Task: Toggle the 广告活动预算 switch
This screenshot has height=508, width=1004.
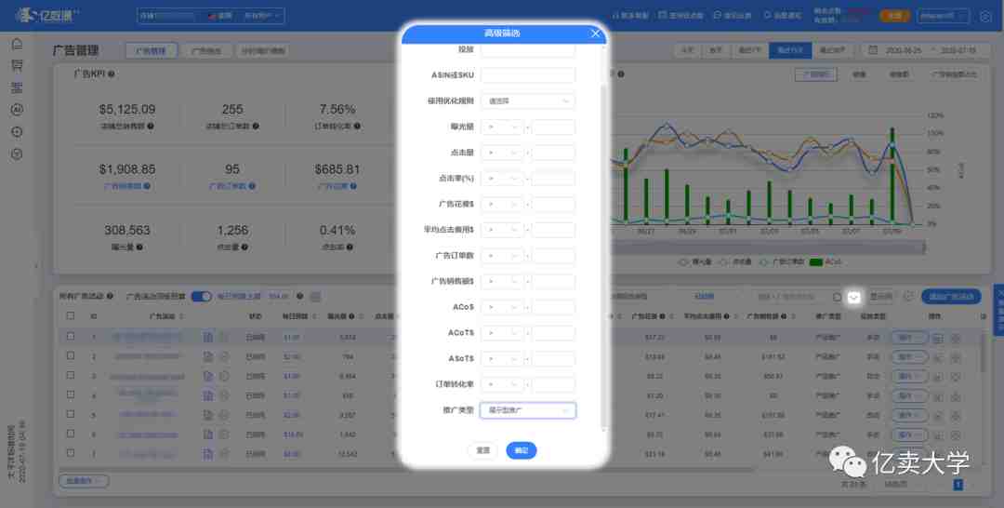Action: click(x=201, y=297)
